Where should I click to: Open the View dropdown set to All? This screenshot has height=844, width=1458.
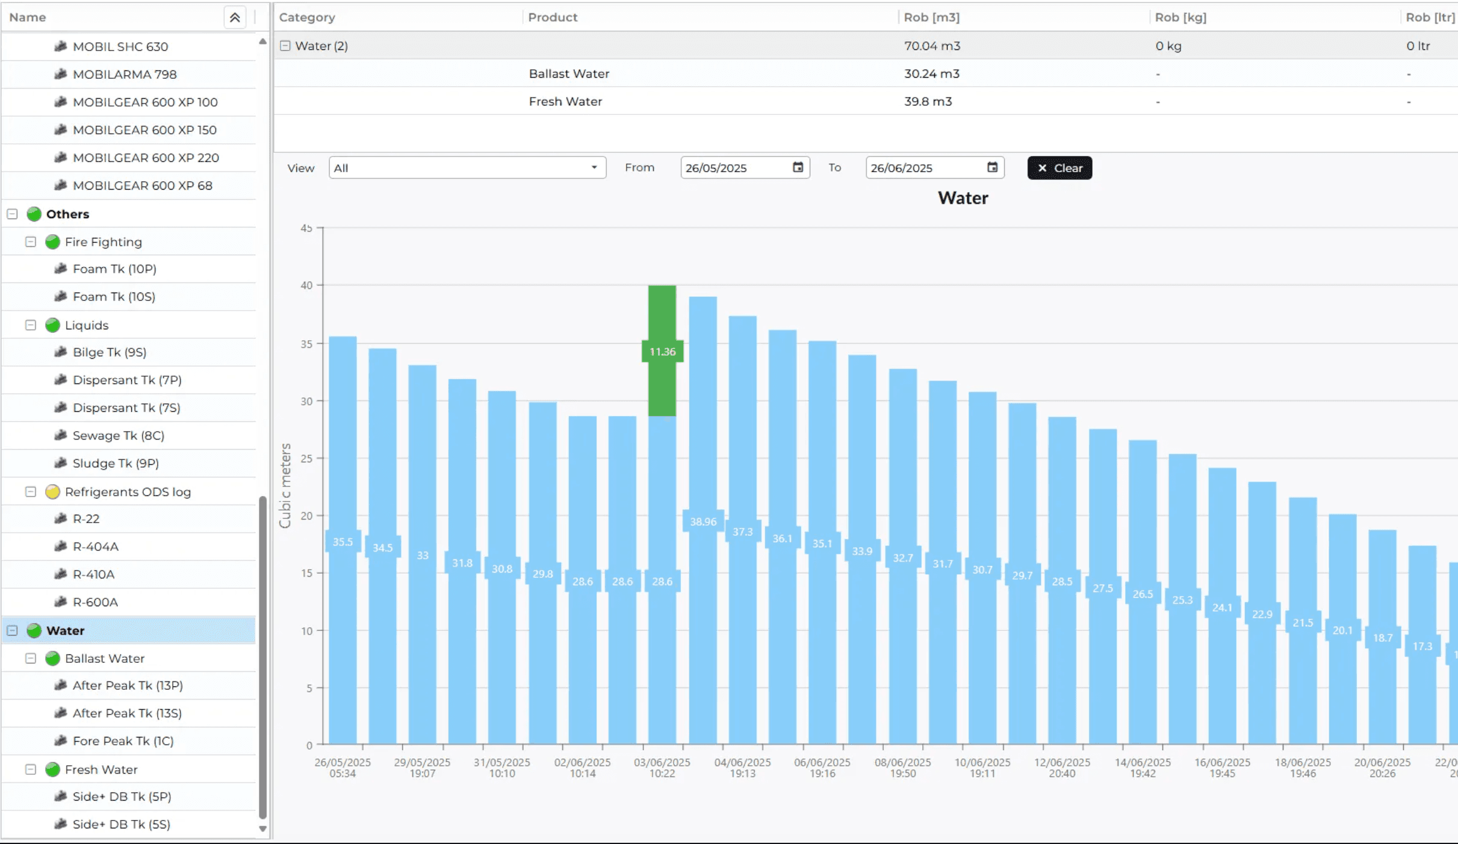tap(467, 168)
